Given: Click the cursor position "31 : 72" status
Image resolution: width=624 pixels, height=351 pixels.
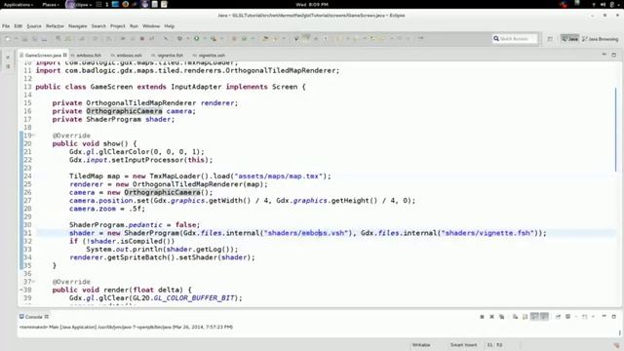Looking at the screenshot, I should point(494,344).
